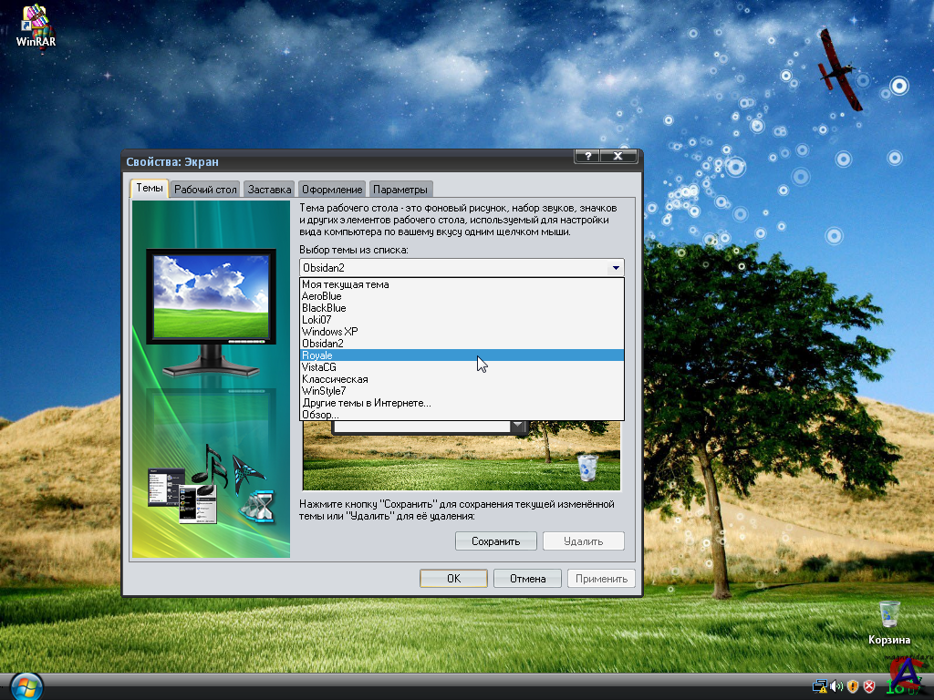This screenshot has height=700, width=934.
Task: Open the Start menu orb
Action: tap(27, 685)
